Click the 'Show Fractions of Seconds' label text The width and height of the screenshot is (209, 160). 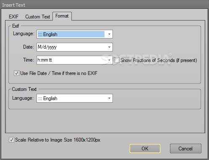[159, 60]
